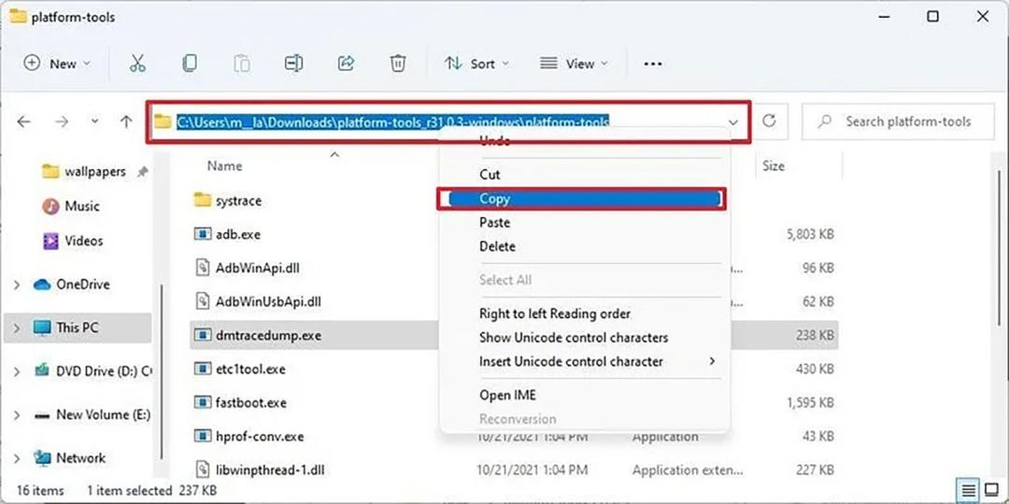Click the Copy icon in toolbar
Image resolution: width=1009 pixels, height=504 pixels.
pyautogui.click(x=189, y=63)
